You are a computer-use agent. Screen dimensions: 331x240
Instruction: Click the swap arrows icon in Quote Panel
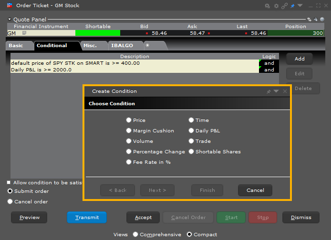tap(309, 20)
